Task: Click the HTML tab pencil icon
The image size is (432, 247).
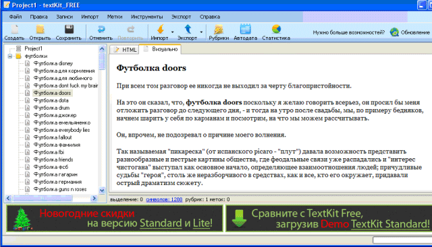Action: tap(117, 50)
